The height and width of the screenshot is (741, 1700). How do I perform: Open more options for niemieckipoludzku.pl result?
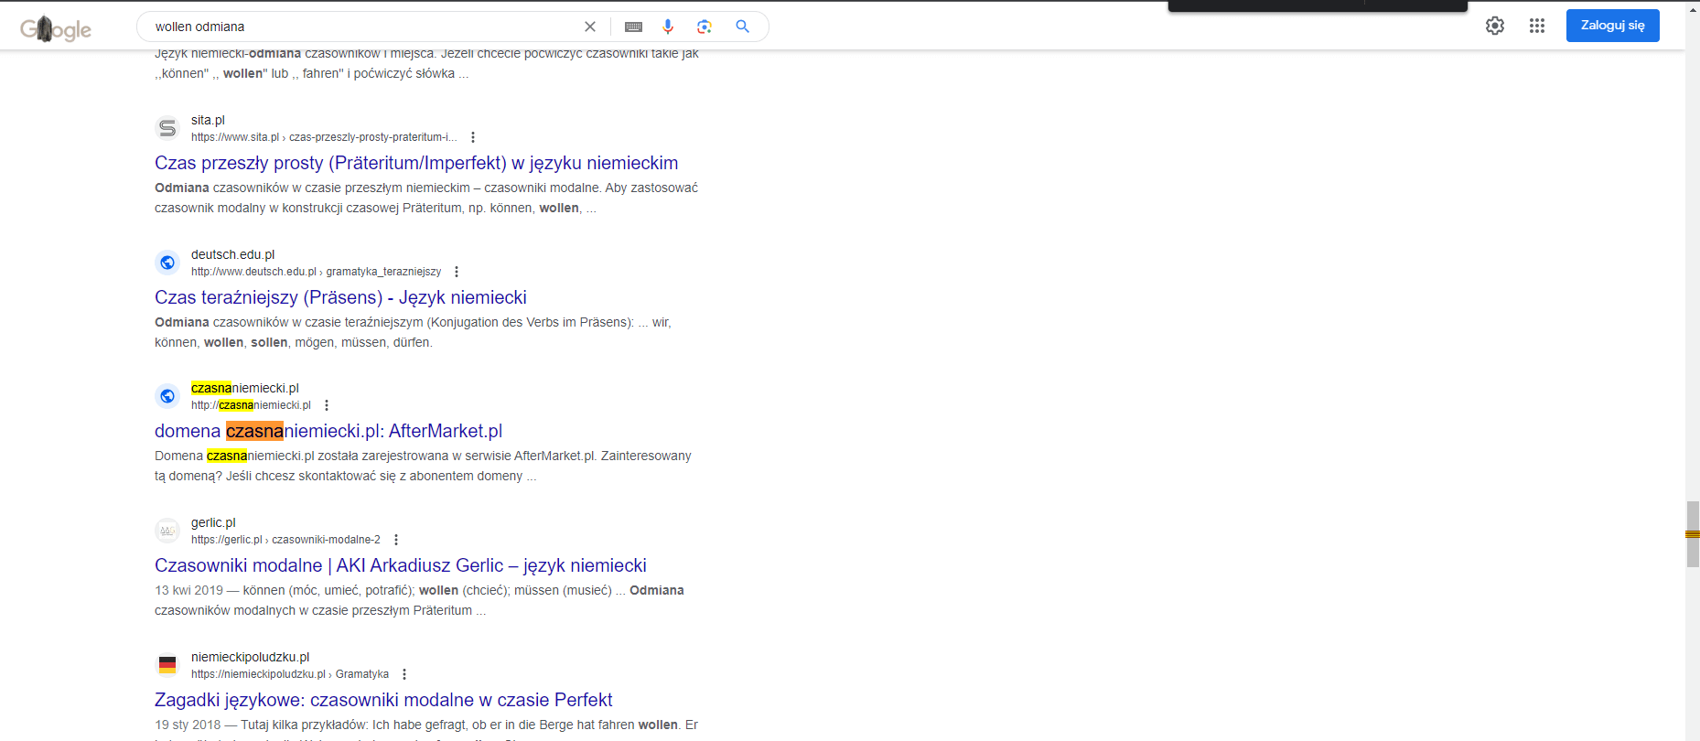click(x=404, y=674)
